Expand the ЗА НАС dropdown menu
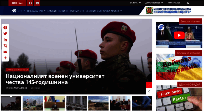 (135, 3)
